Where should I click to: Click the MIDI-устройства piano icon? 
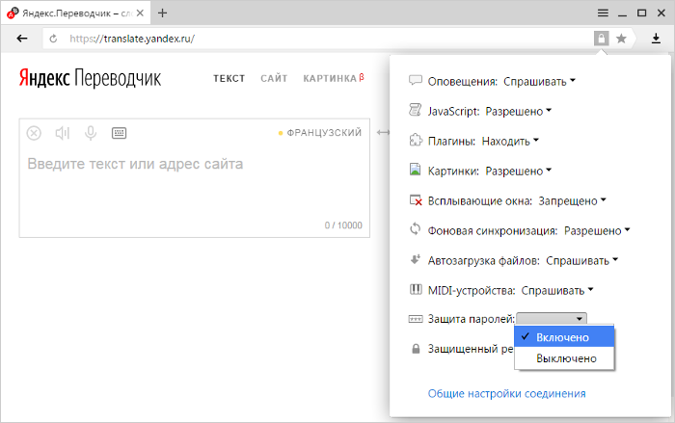[x=416, y=289]
